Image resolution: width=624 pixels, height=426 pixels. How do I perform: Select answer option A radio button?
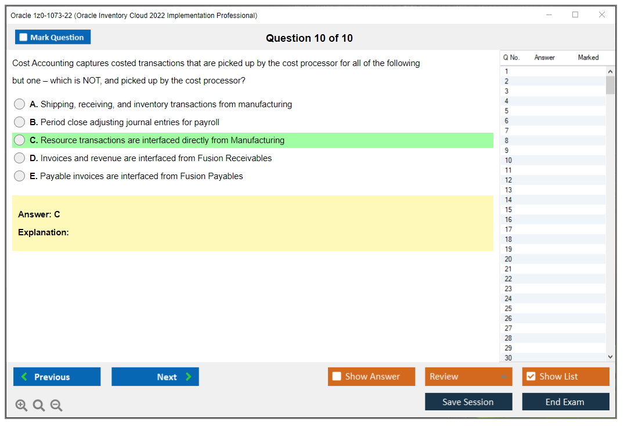pos(19,104)
